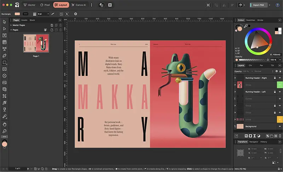Open the Layers panel options menu

[x=279, y=65]
